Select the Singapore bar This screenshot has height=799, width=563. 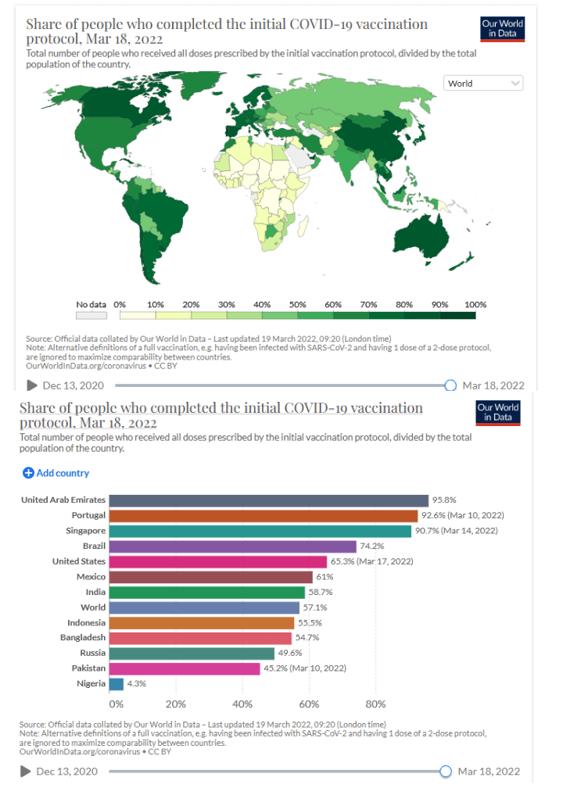tap(260, 531)
